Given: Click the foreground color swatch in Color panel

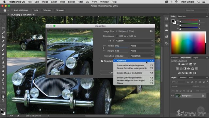Looking at the screenshot, I should click(x=173, y=21).
